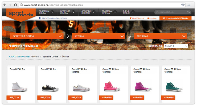The height and width of the screenshot is (106, 197).
Task: Click the browser forward arrow
Action: (10, 5)
